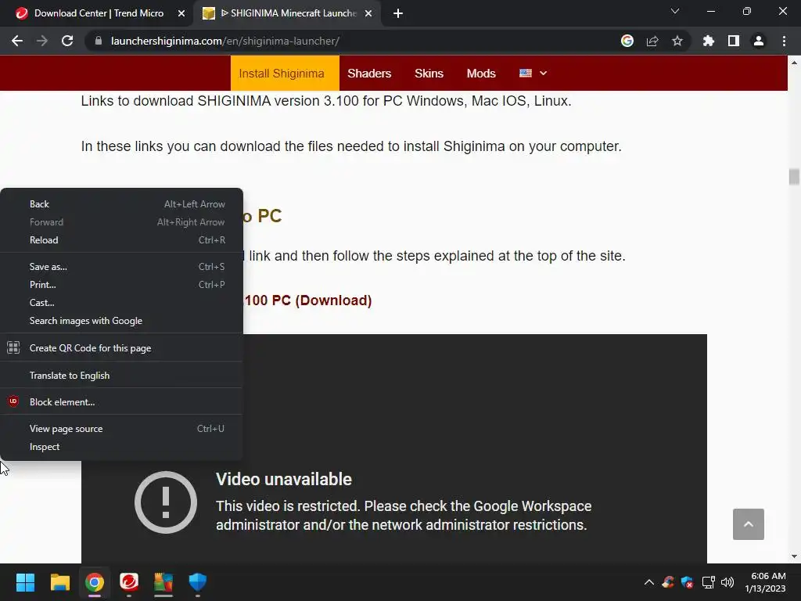Open Chrome's three-dot menu
The image size is (801, 601).
784,41
